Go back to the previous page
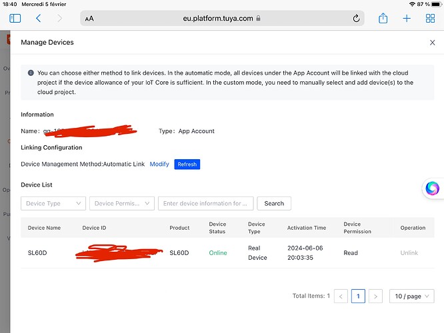444x333 pixels. coord(38,19)
